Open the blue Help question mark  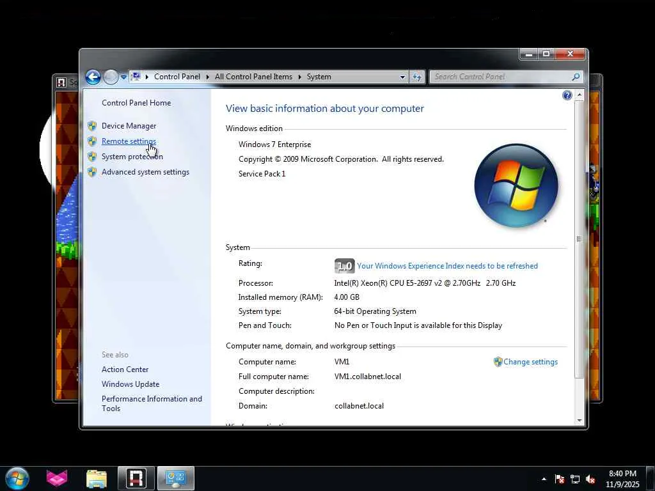(x=567, y=95)
